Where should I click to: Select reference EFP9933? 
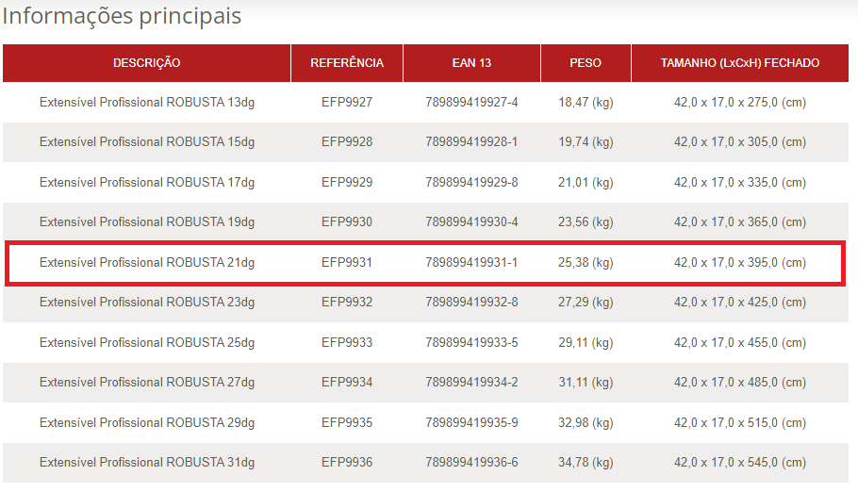(x=347, y=342)
